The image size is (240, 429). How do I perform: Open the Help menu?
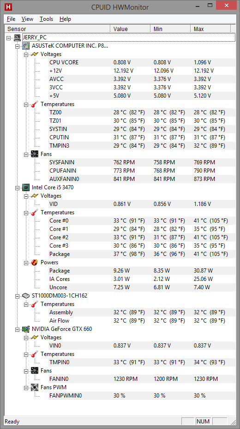tap(65, 19)
